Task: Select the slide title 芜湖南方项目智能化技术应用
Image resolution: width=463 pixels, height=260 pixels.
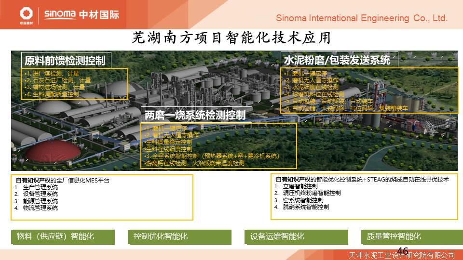Action: pos(231,38)
